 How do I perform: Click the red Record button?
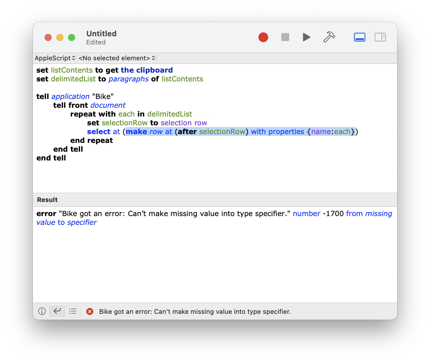coord(263,37)
